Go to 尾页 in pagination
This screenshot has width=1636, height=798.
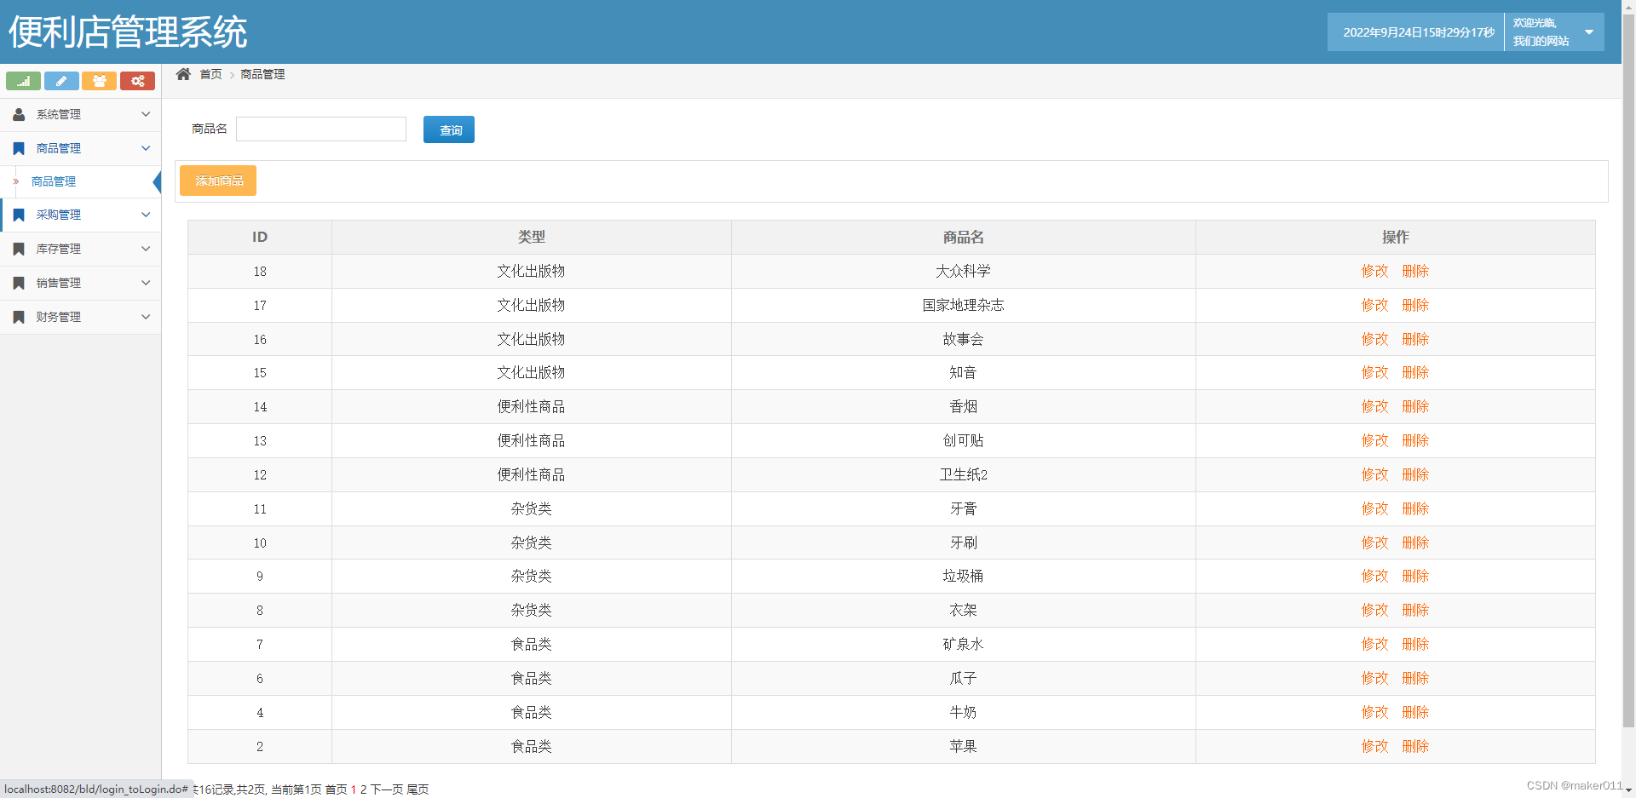coord(418,789)
